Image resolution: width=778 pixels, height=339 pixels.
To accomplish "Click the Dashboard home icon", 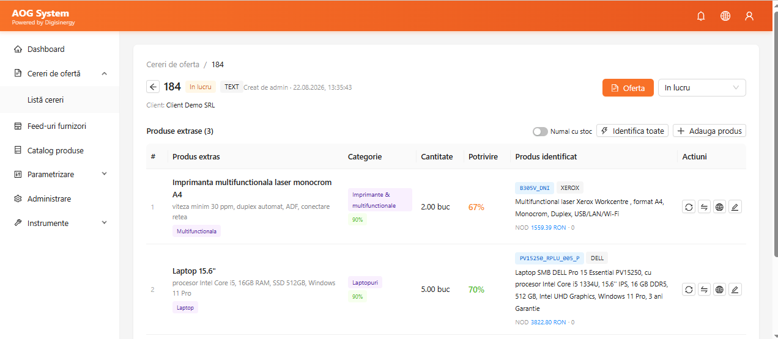I will point(18,49).
